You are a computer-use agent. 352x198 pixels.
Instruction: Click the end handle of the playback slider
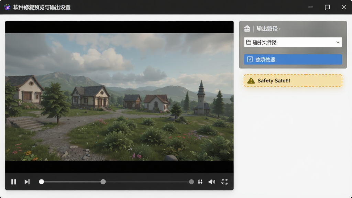point(191,181)
